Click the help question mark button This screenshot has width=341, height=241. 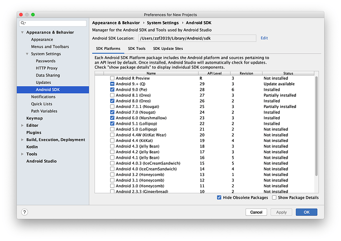coord(24,212)
